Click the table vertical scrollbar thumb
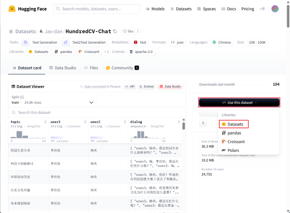Screen dimensions: 290x213 click(184, 126)
